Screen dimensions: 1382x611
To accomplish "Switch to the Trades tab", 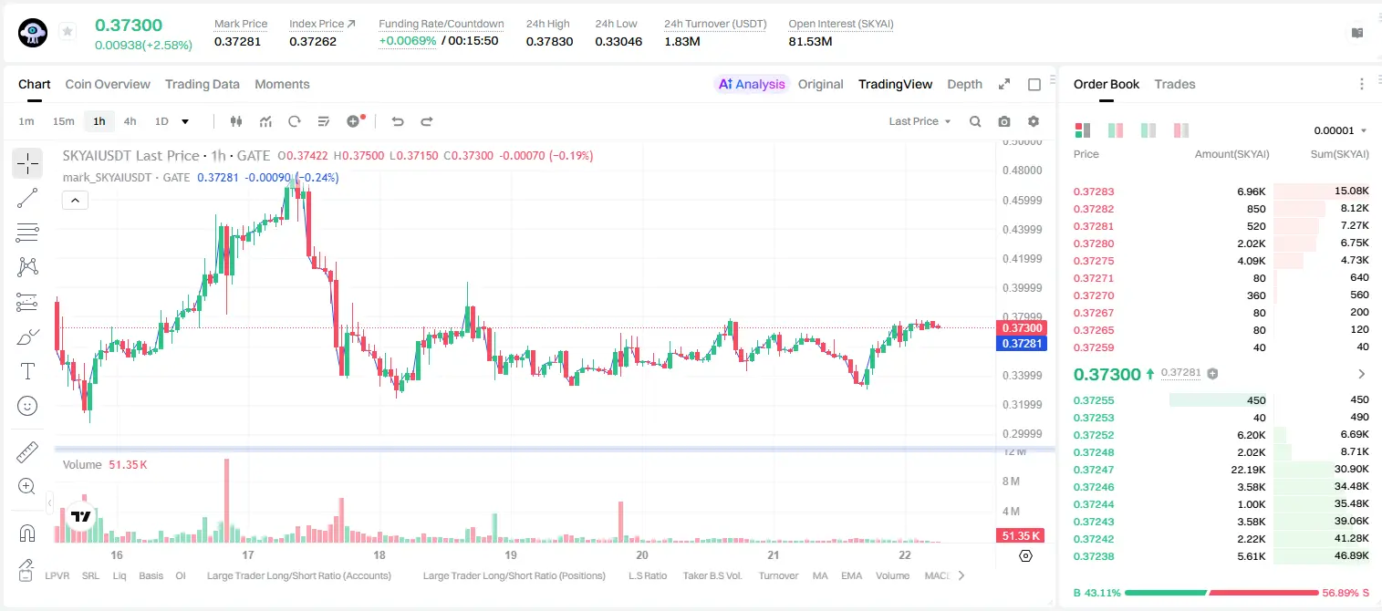I will point(1175,84).
